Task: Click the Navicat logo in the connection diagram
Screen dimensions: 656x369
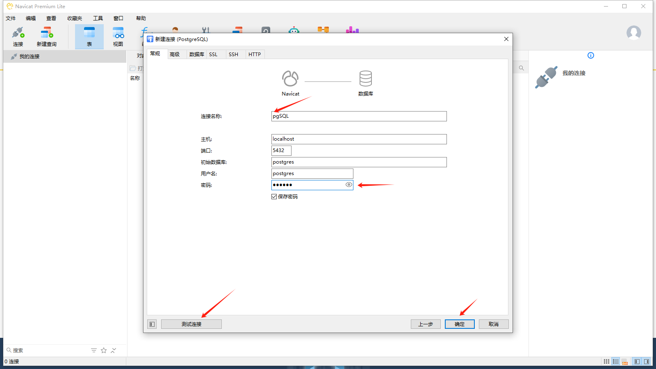Action: pyautogui.click(x=290, y=78)
